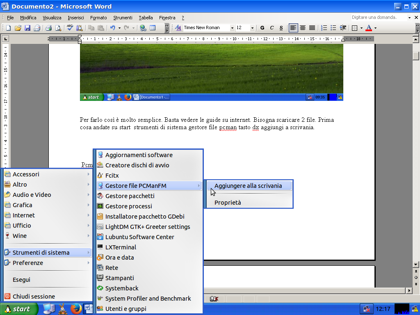Type in the Digitare una domanda box
Image resolution: width=420 pixels, height=315 pixels.
(378, 18)
